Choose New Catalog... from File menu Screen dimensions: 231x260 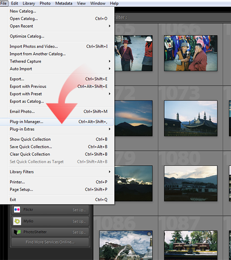tap(57, 11)
